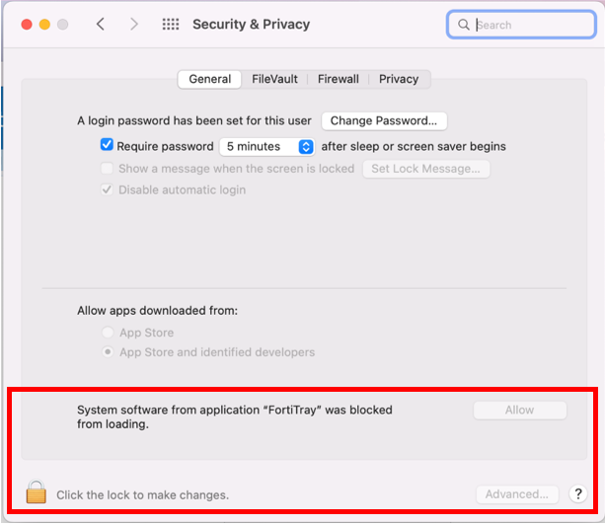Image resolution: width=605 pixels, height=525 pixels.
Task: Switch to the Firewall tab
Action: [339, 79]
